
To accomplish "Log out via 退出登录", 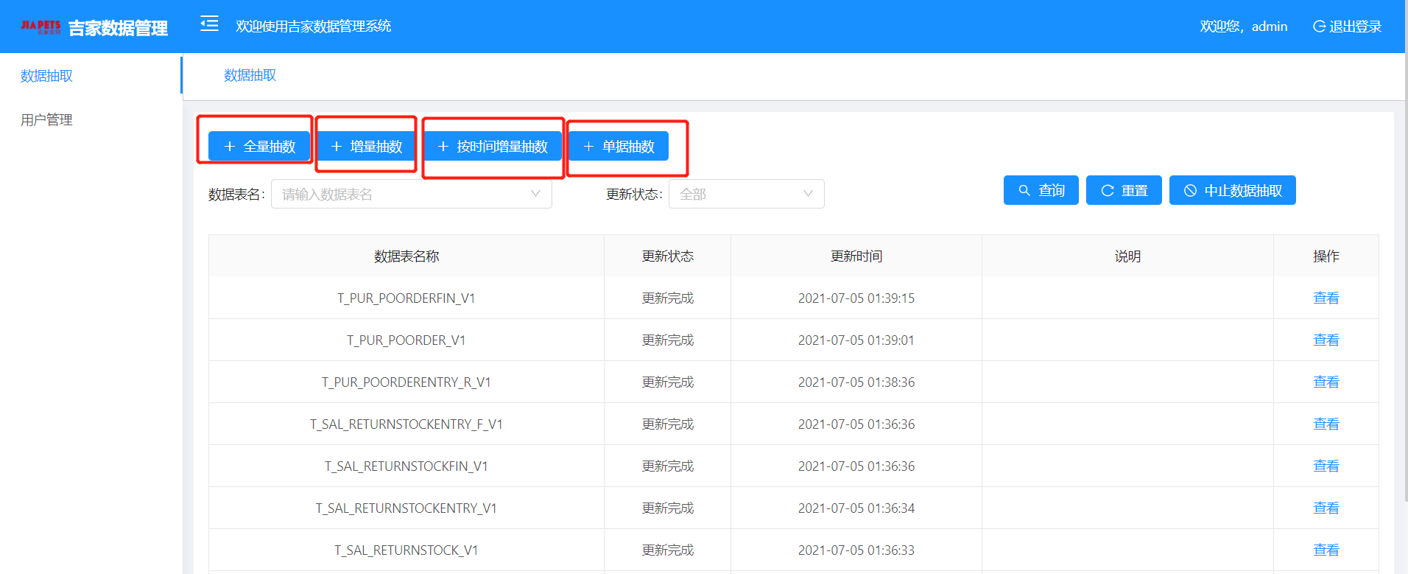I will (x=1355, y=27).
